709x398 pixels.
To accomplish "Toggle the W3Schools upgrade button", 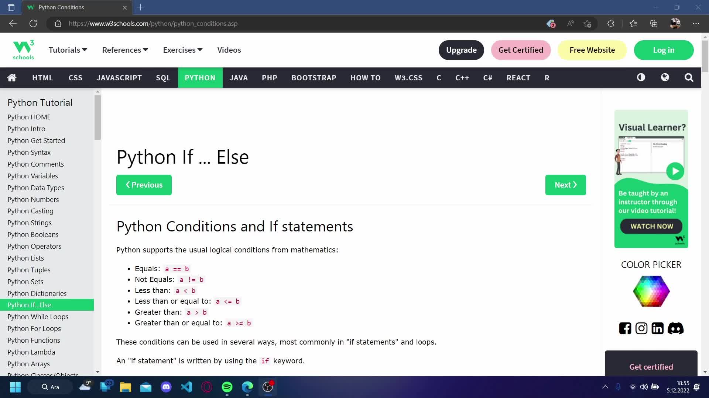I will click(x=461, y=50).
